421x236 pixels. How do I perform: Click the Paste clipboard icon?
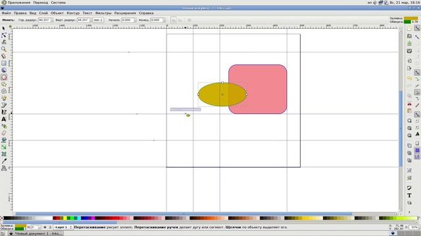pos(409,111)
